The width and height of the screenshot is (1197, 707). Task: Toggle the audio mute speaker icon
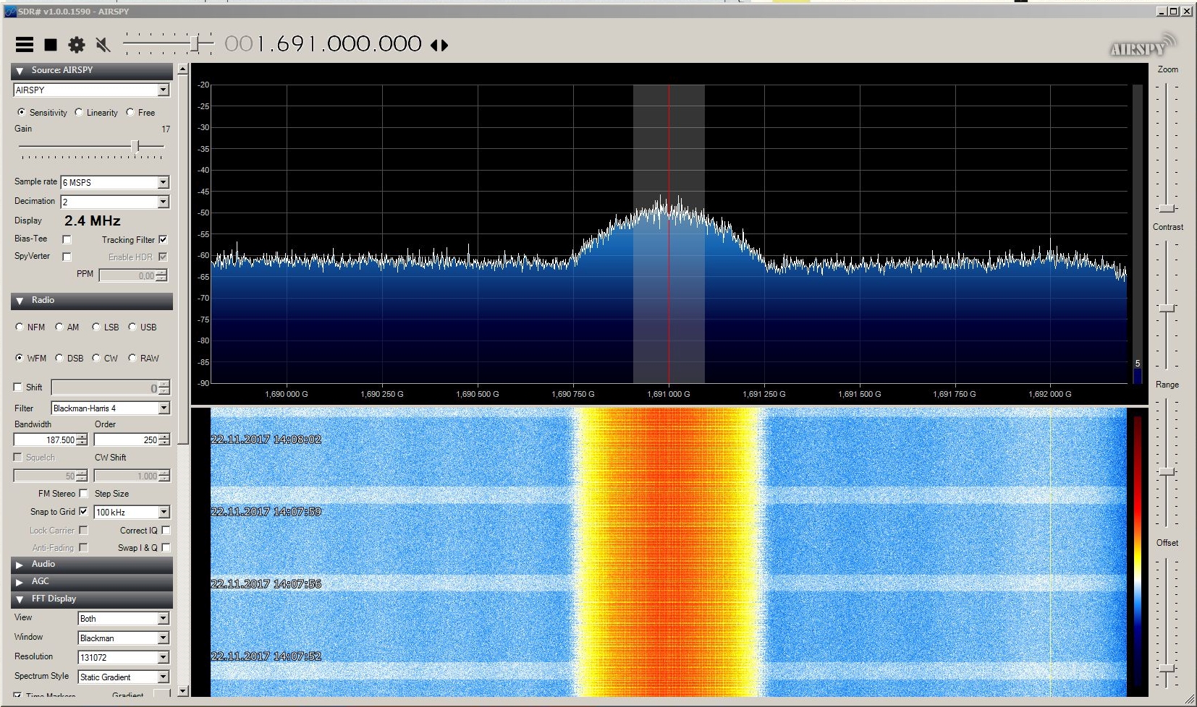point(103,45)
